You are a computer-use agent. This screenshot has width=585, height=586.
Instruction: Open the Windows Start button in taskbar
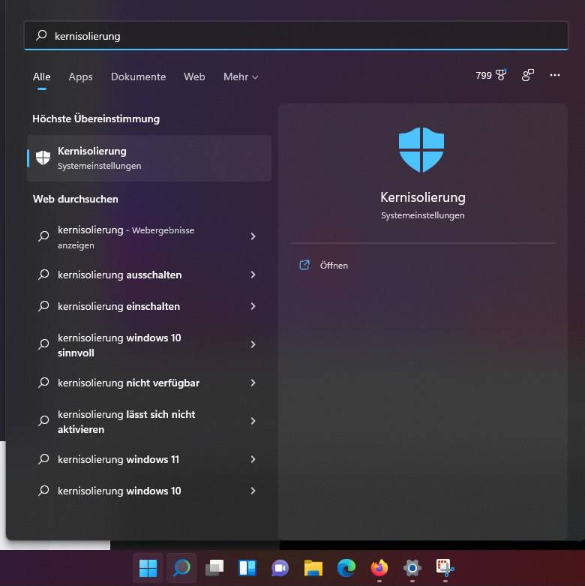tap(148, 568)
